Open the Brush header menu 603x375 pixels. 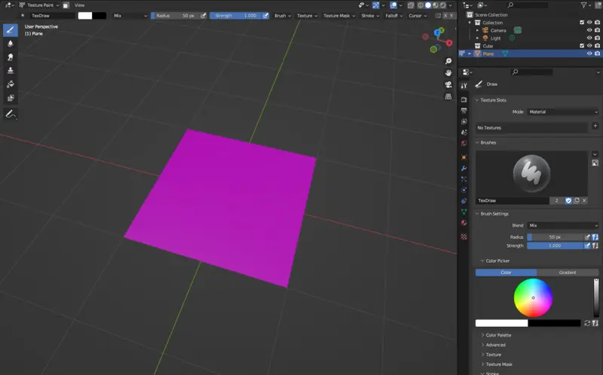pos(282,16)
